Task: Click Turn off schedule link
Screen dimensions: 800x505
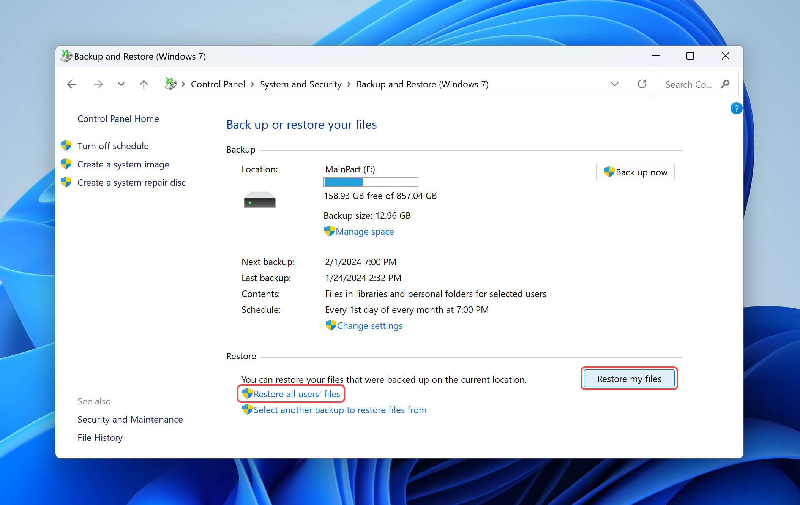Action: [113, 146]
